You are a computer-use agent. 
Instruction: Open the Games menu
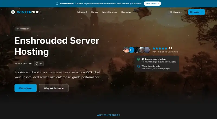(95, 12)
